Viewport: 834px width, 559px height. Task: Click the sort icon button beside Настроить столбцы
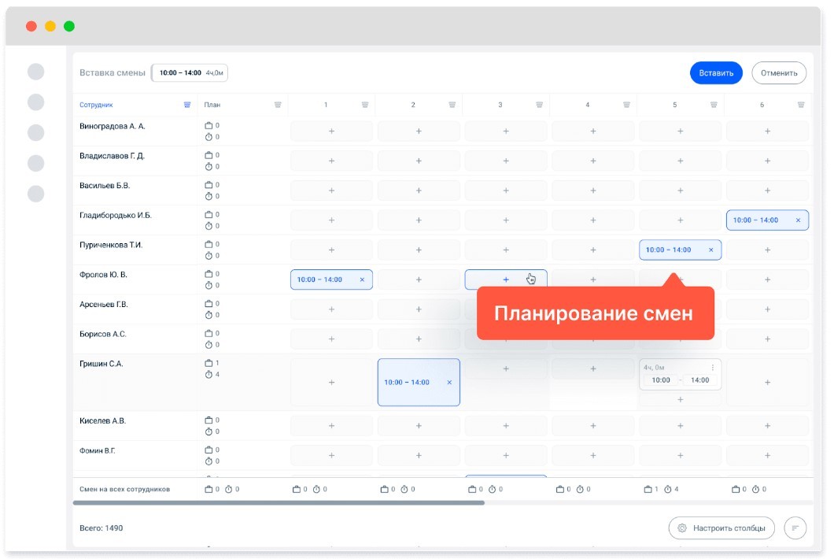pyautogui.click(x=795, y=528)
